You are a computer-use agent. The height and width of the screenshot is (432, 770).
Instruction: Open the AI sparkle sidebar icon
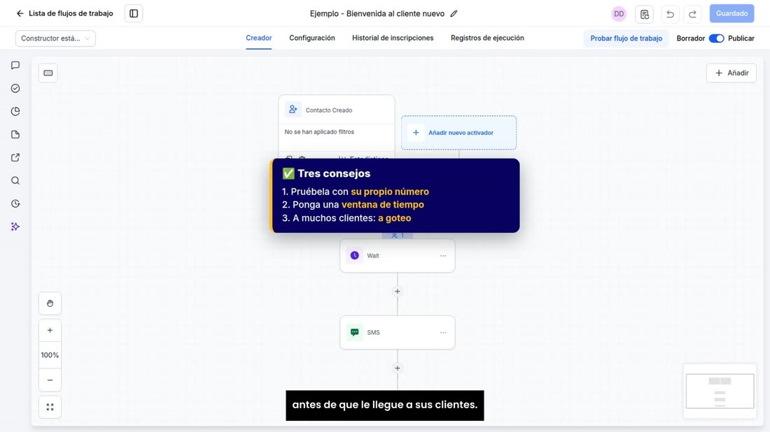click(x=15, y=226)
